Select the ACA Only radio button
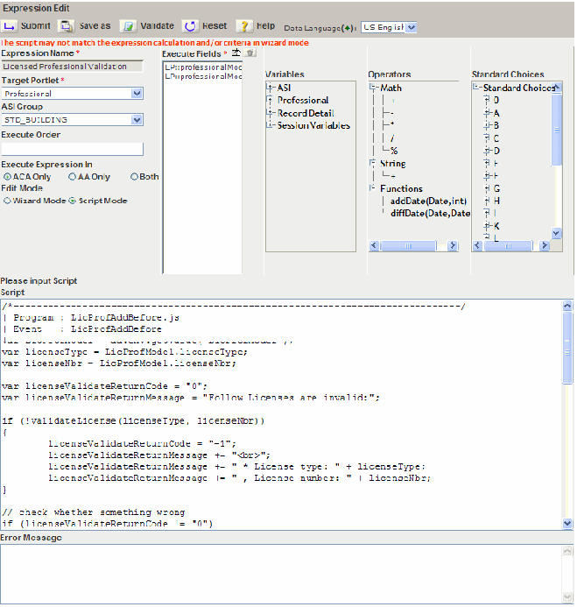 [7, 177]
